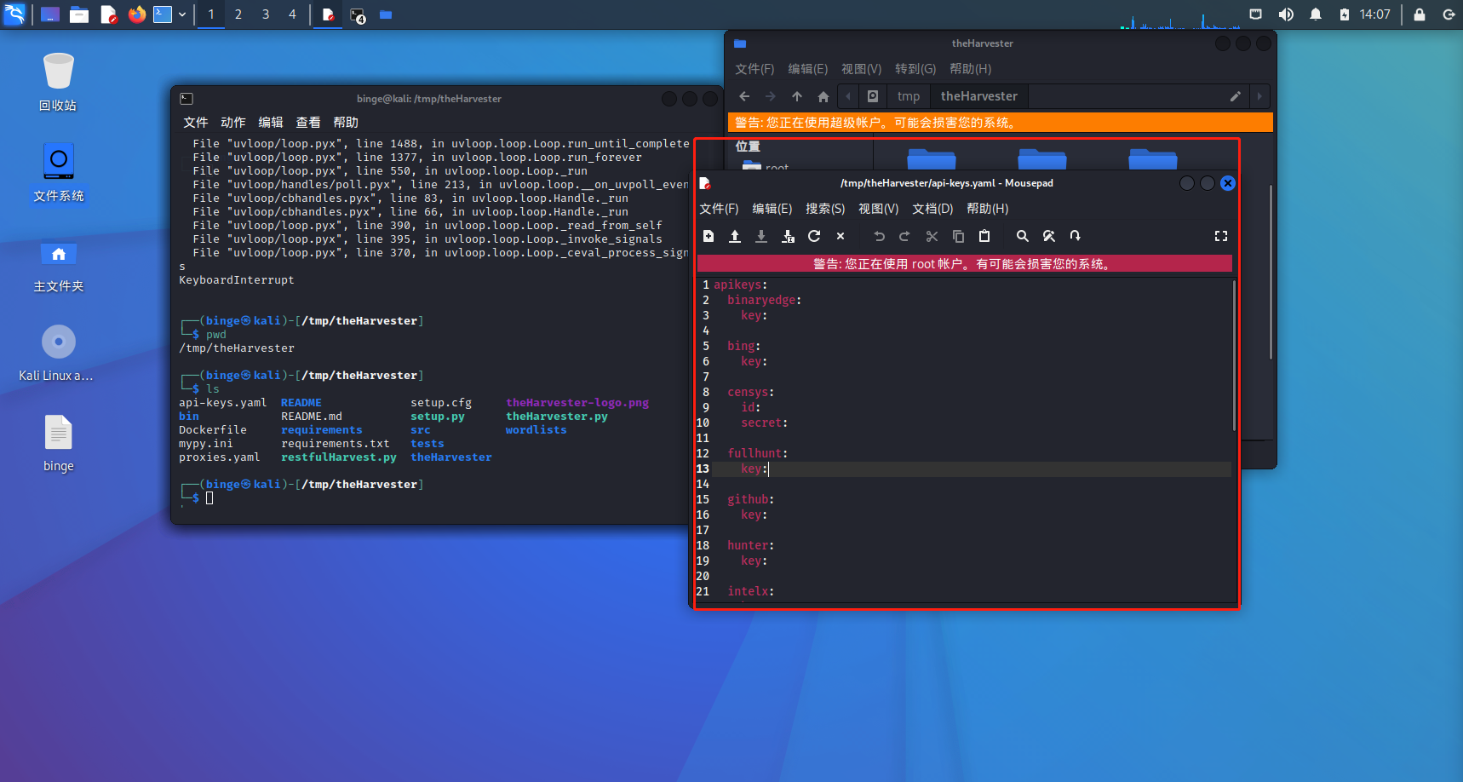Select the tmp path segment in file manager
The height and width of the screenshot is (782, 1463).
909,96
